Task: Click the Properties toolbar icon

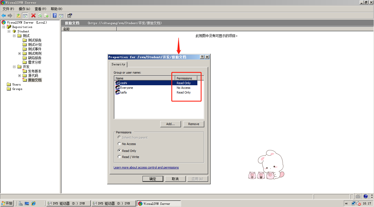Action: 70,15
